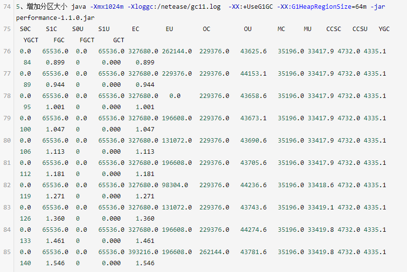Viewport: 407px width, 272px height.
Task: Click the OC column header
Action: (206, 29)
